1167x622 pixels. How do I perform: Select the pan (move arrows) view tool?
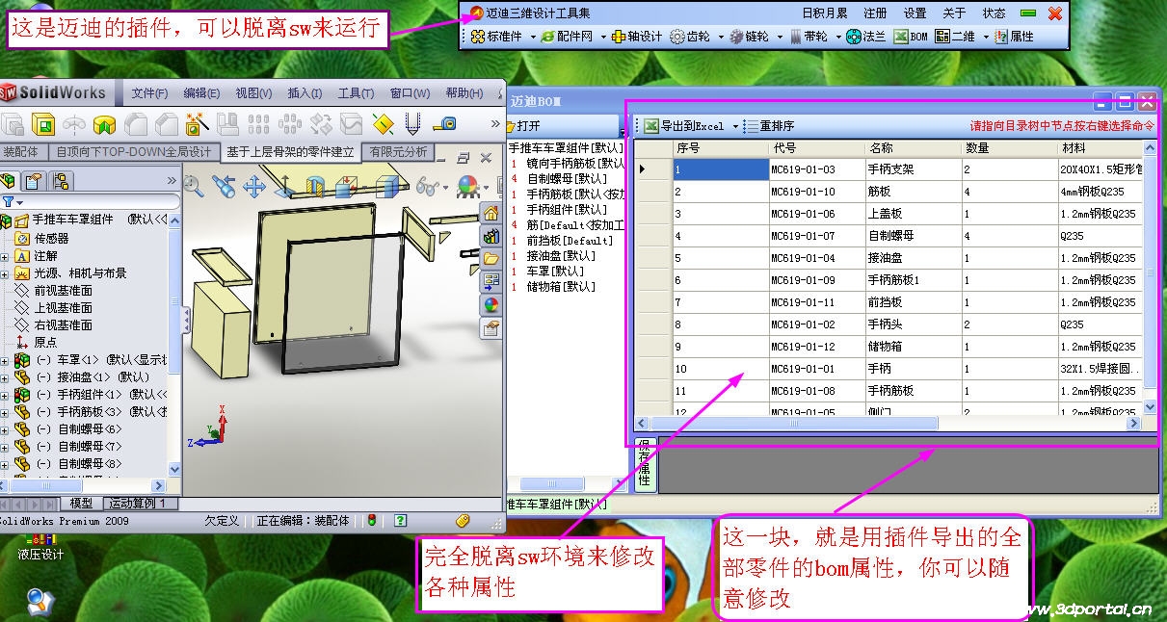coord(254,186)
